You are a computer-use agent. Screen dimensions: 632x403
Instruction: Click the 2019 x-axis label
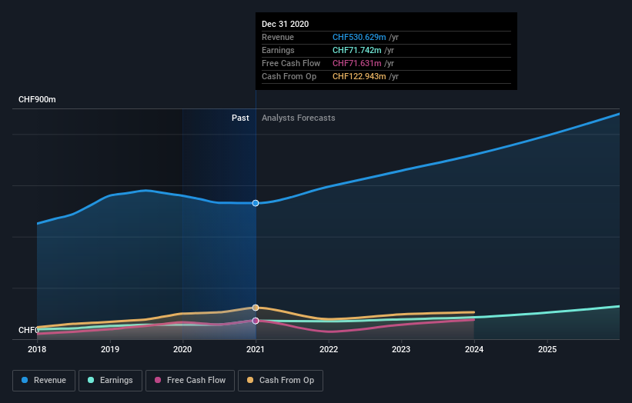(x=110, y=349)
